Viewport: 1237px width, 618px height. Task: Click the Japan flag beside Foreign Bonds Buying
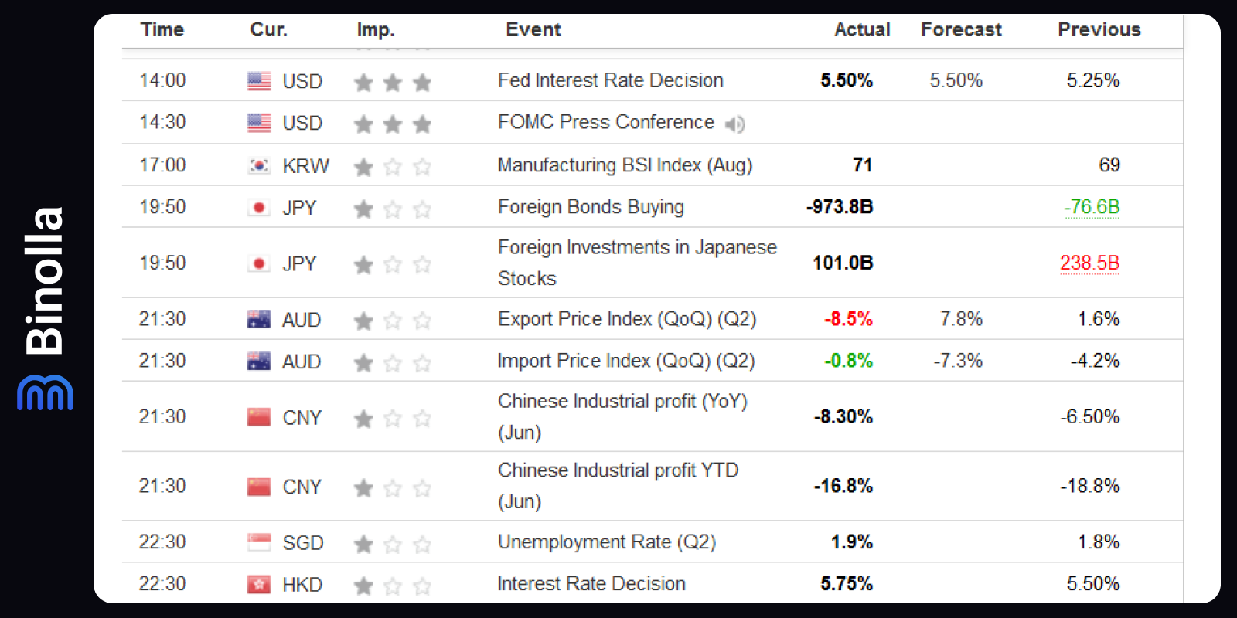(x=259, y=208)
